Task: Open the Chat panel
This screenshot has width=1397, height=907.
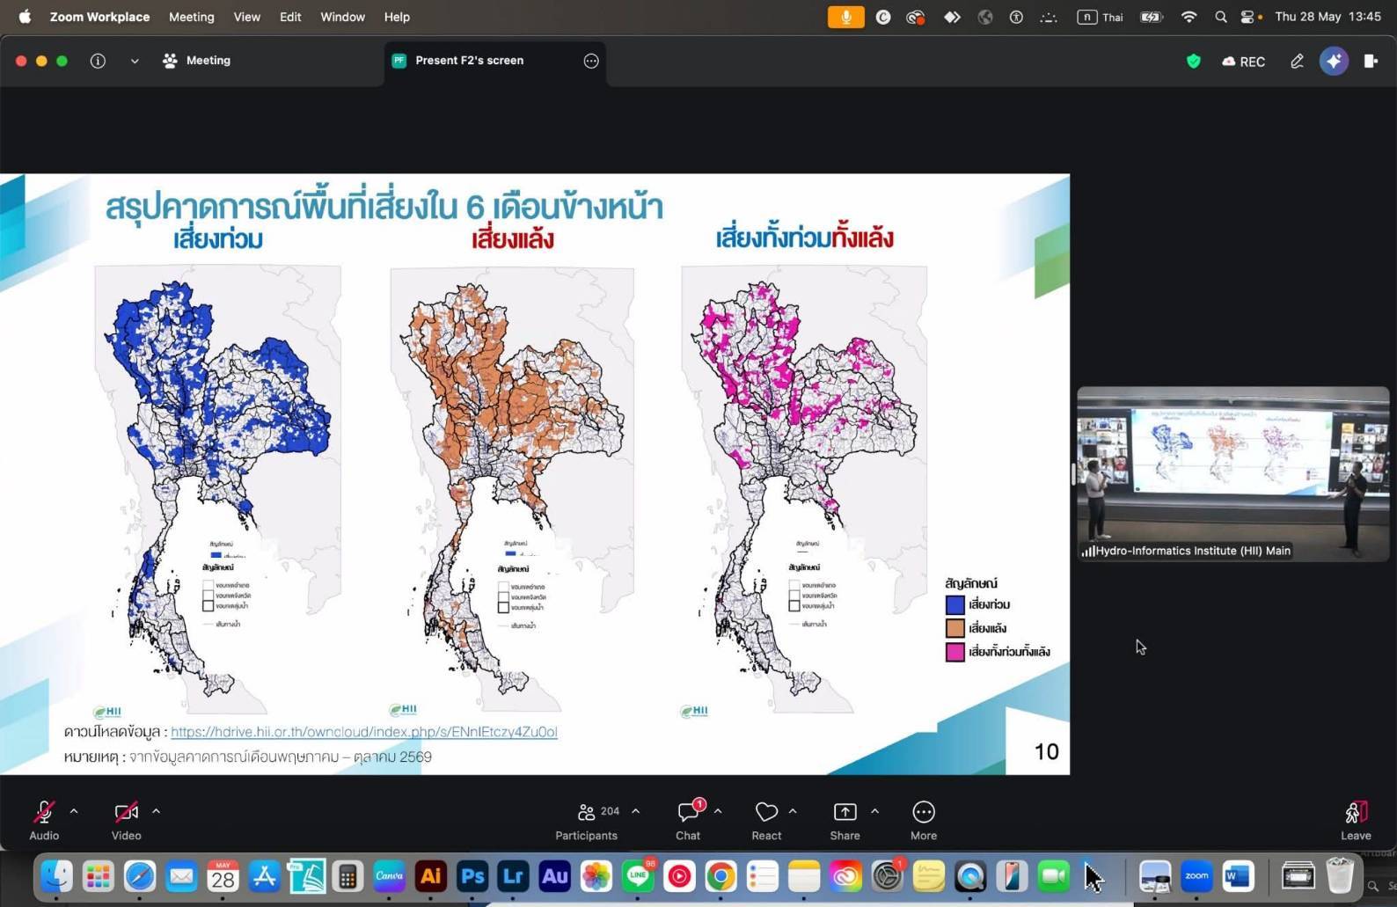Action: [688, 820]
